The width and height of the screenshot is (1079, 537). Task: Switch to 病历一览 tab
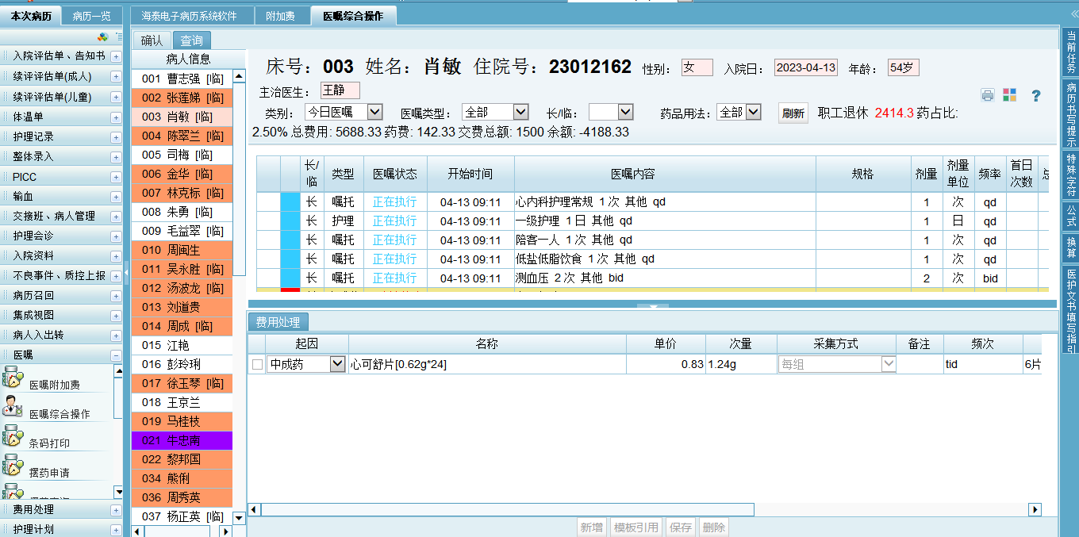[92, 16]
